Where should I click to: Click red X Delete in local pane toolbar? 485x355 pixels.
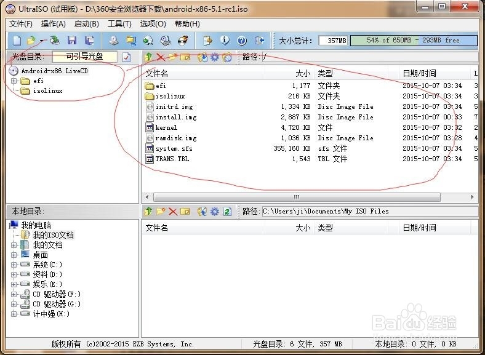pyautogui.click(x=173, y=212)
